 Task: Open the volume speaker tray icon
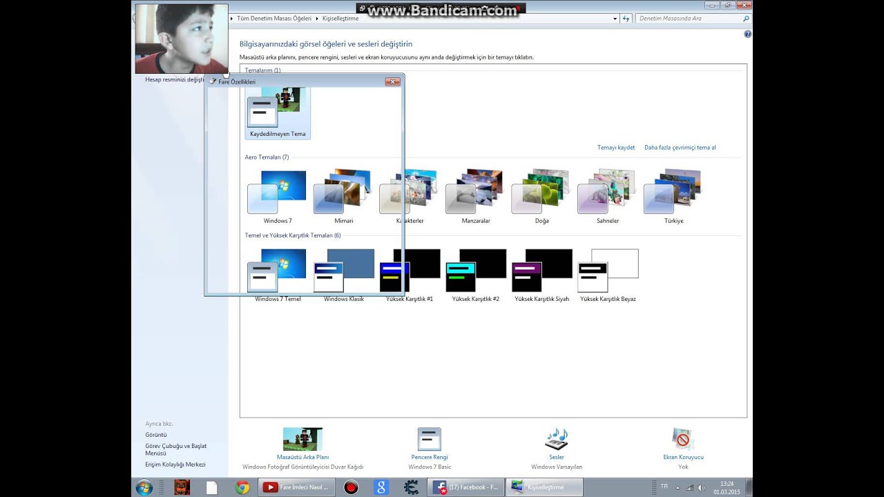[701, 487]
